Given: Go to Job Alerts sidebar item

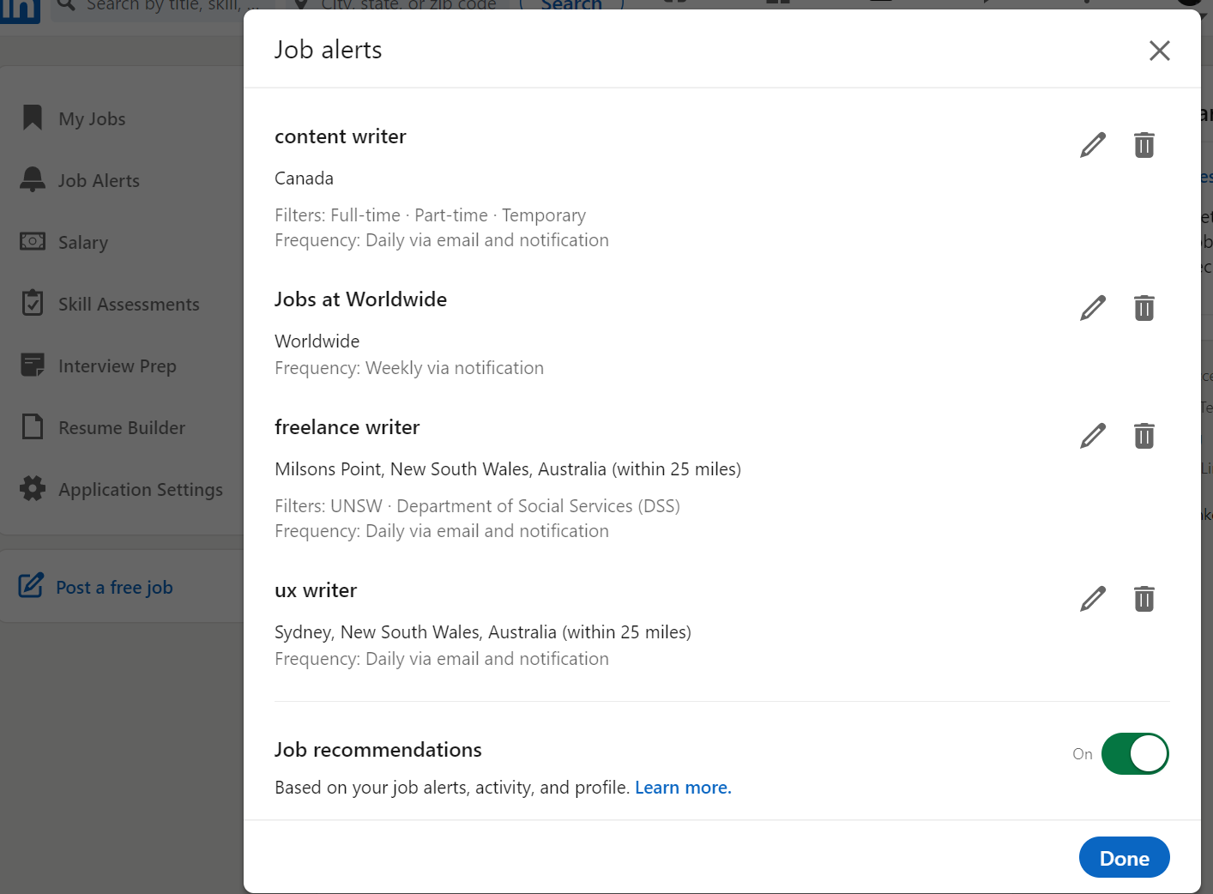Looking at the screenshot, I should point(99,181).
